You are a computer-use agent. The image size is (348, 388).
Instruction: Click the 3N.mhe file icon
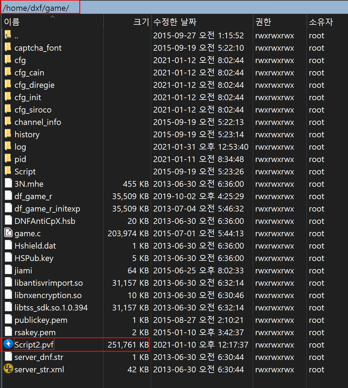coord(8,184)
